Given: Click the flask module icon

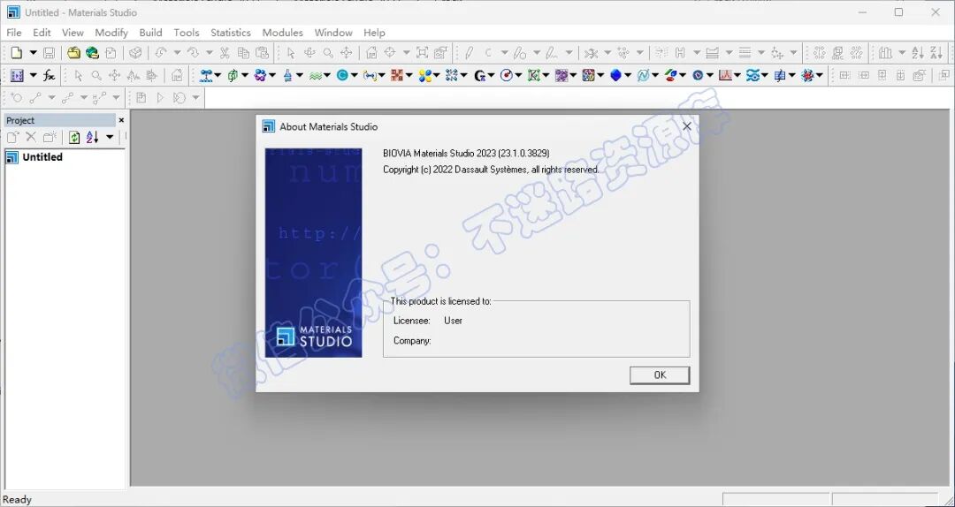Looking at the screenshot, I should tap(286, 75).
